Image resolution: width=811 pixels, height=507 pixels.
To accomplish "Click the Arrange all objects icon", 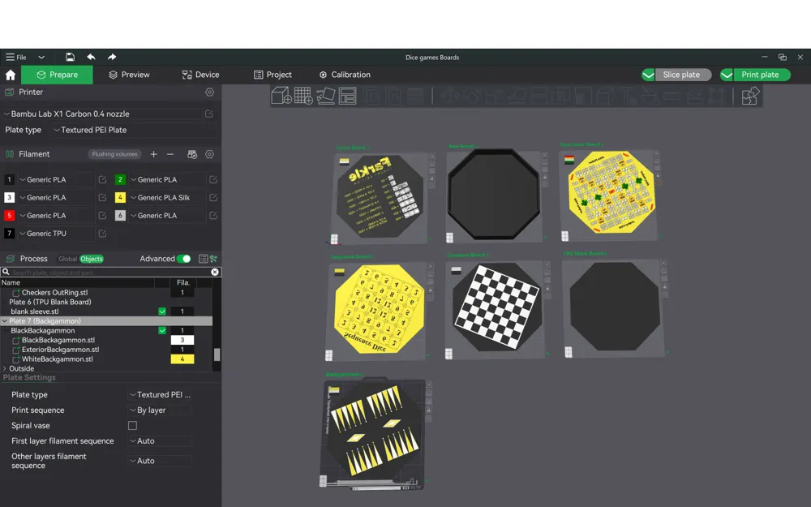I will point(348,97).
